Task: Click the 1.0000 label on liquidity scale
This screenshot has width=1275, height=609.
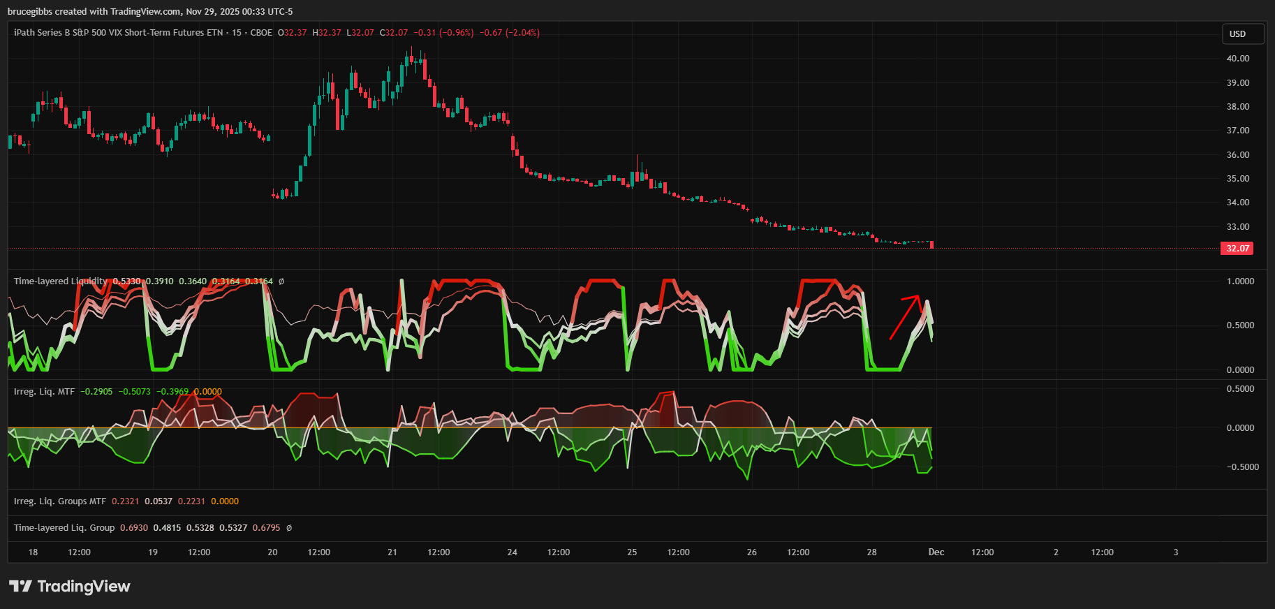Action: [x=1240, y=281]
